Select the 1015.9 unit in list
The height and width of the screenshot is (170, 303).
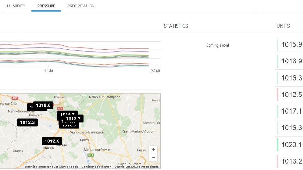tap(292, 45)
